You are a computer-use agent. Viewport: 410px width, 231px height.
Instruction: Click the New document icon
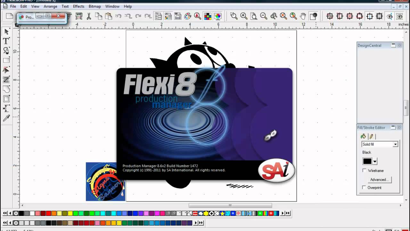(10, 16)
